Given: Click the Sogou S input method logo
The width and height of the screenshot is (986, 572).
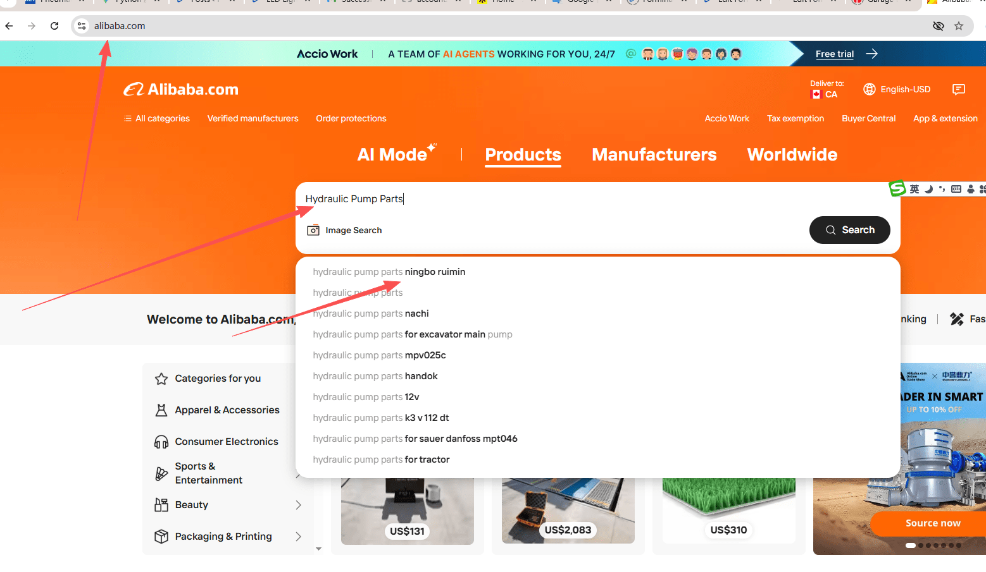Looking at the screenshot, I should [x=897, y=188].
